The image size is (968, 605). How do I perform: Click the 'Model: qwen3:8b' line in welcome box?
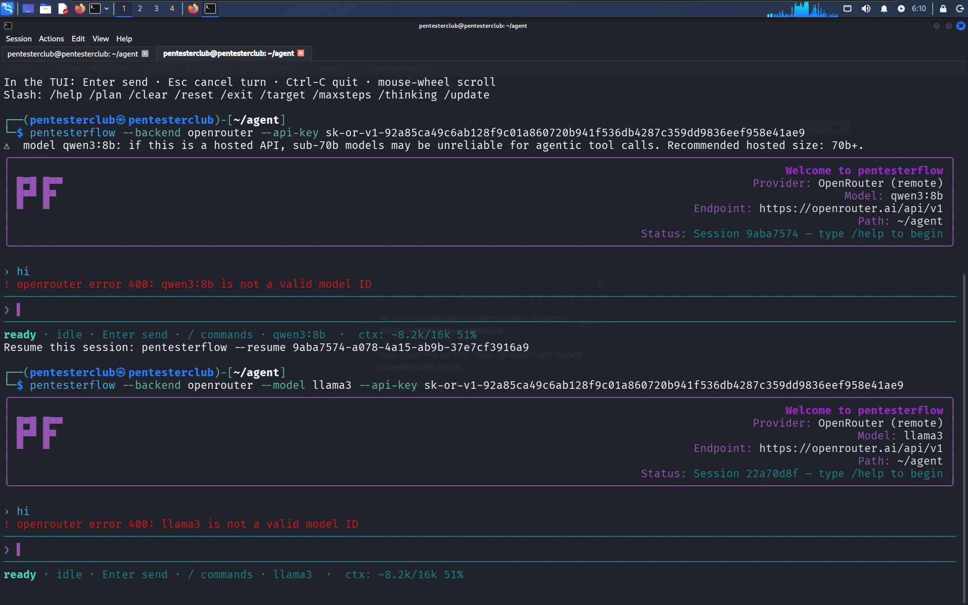[x=893, y=196]
